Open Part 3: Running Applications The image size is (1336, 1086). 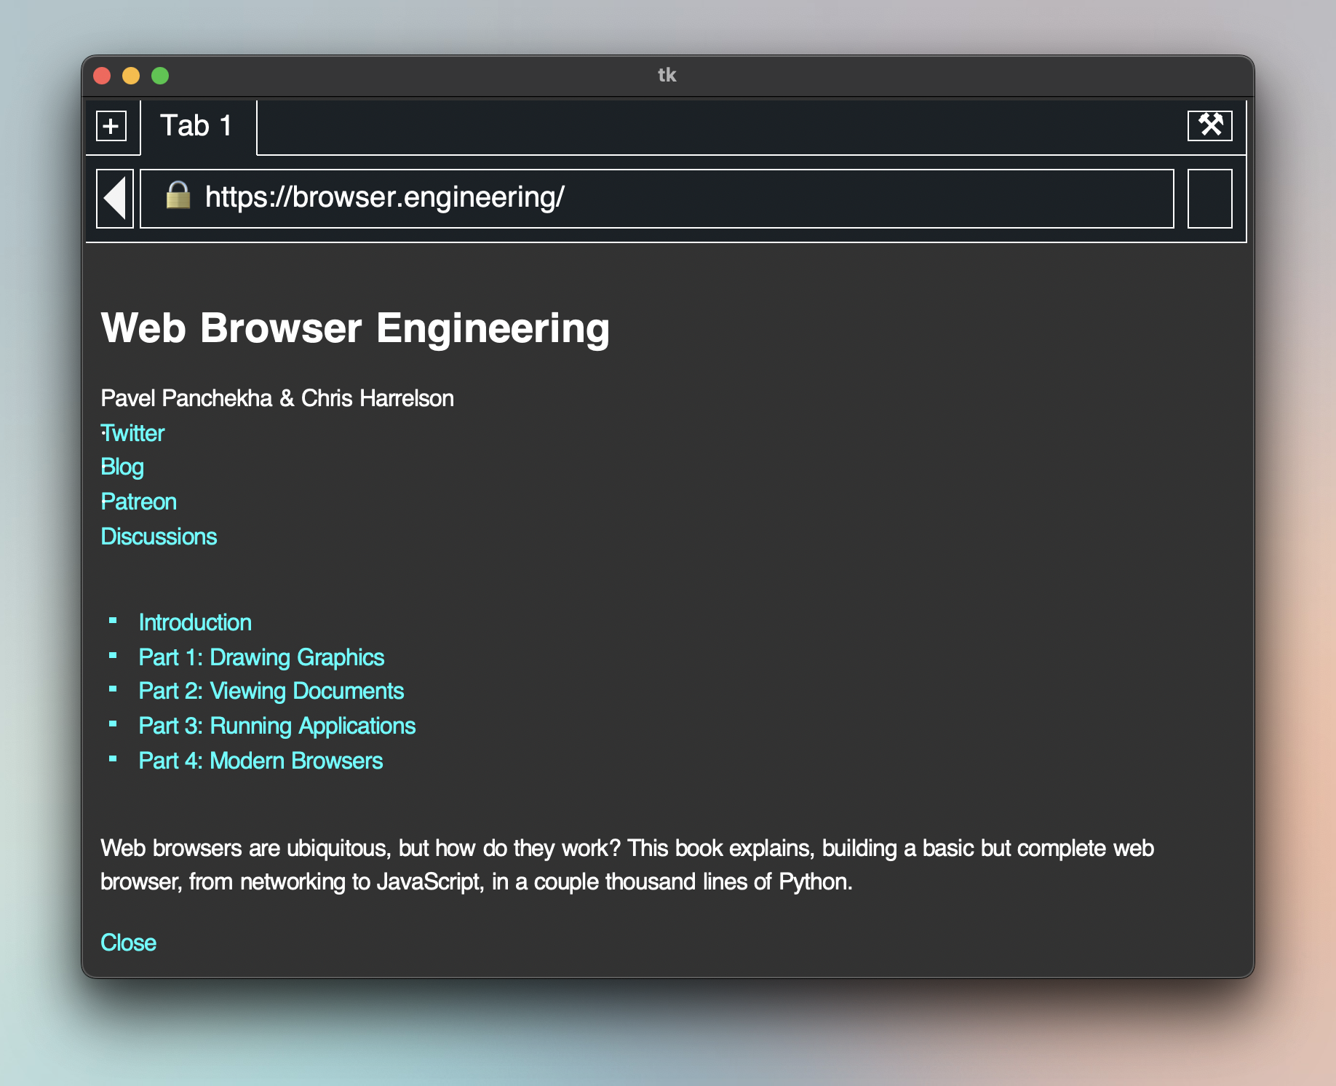tap(277, 726)
